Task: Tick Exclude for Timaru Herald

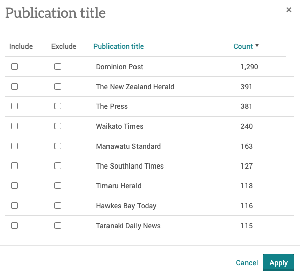Action: 58,186
